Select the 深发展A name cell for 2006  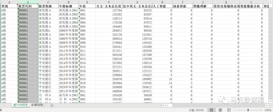pyautogui.click(x=48, y=31)
